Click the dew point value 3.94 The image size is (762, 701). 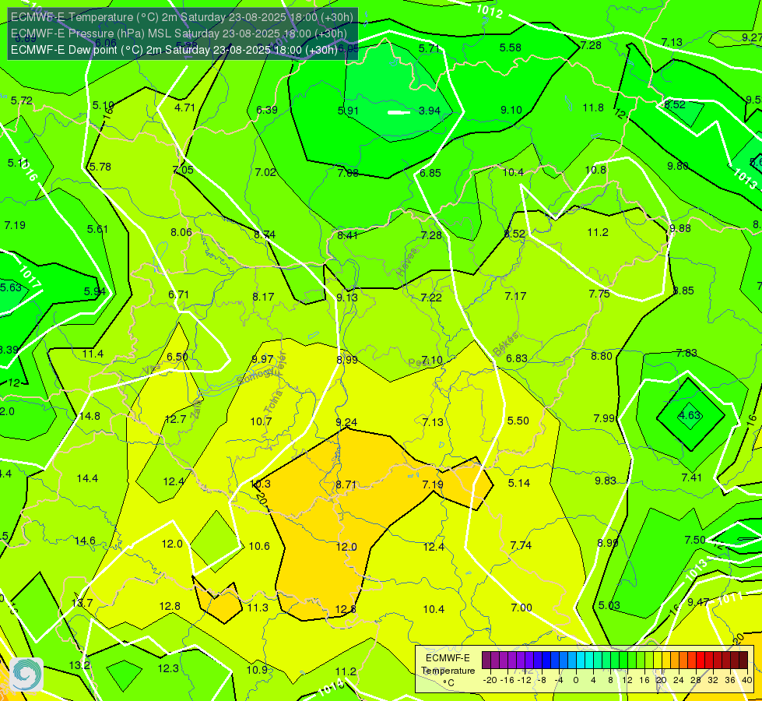(x=430, y=111)
